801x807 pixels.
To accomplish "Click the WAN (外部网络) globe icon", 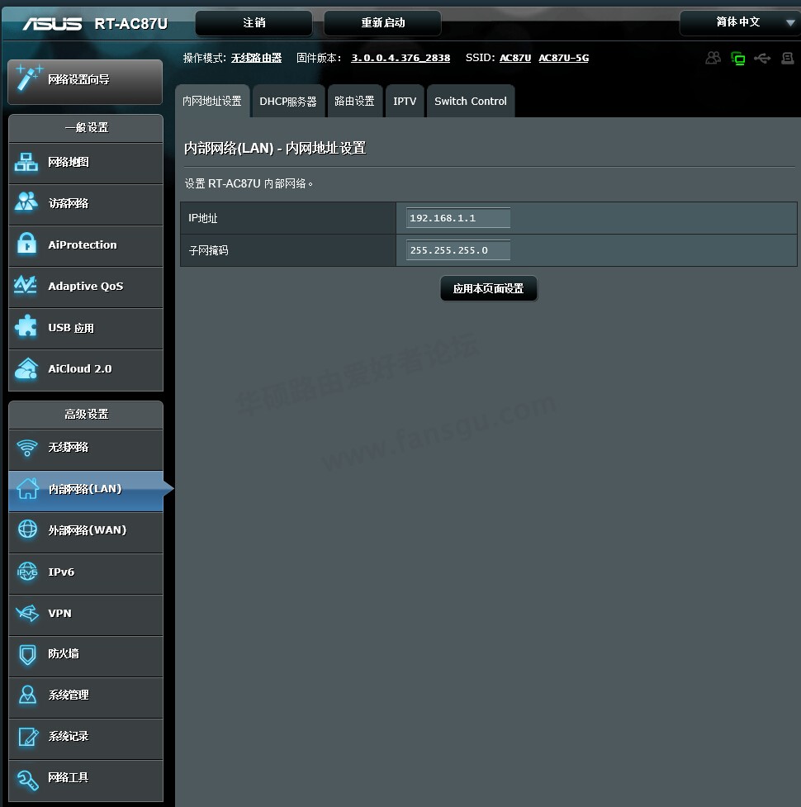I will click(x=27, y=529).
